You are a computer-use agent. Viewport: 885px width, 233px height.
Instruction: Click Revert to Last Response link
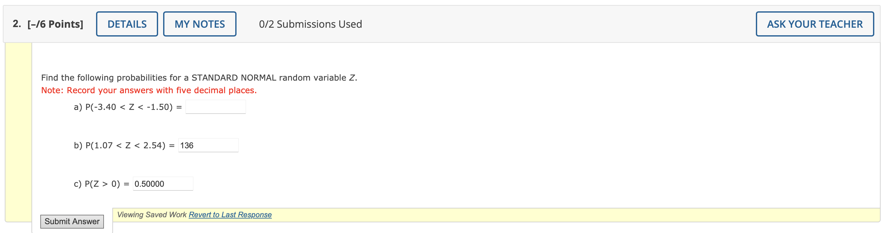[x=230, y=214]
